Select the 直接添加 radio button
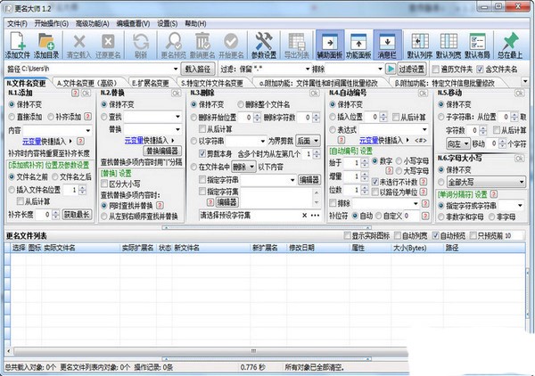Viewport: 535px width, 376px height. coord(12,116)
